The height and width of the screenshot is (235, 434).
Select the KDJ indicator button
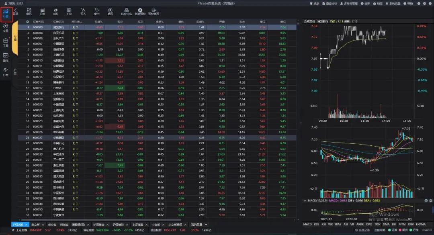pos(316,225)
